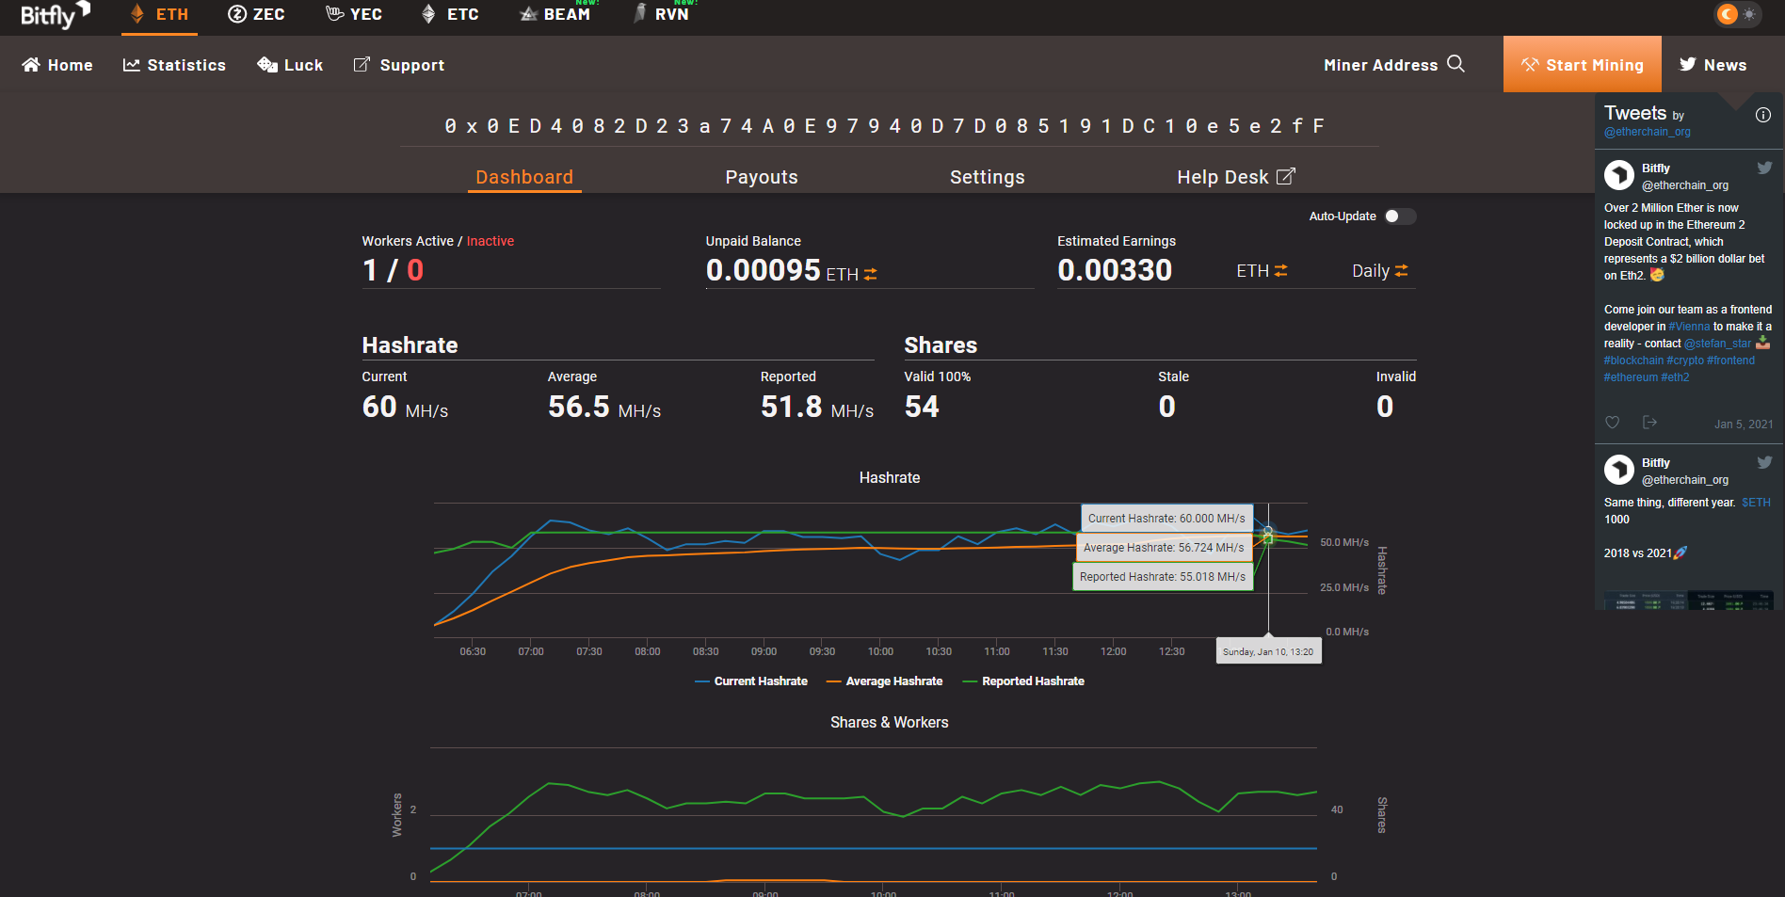Screen dimensions: 1785x897
Task: Toggle Average Hashrate orange legend swatch
Action: tap(833, 681)
